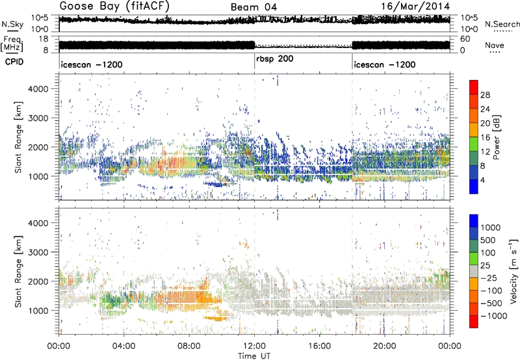
Task: Click the '500' label on velocity colorbar
Action: coord(488,240)
